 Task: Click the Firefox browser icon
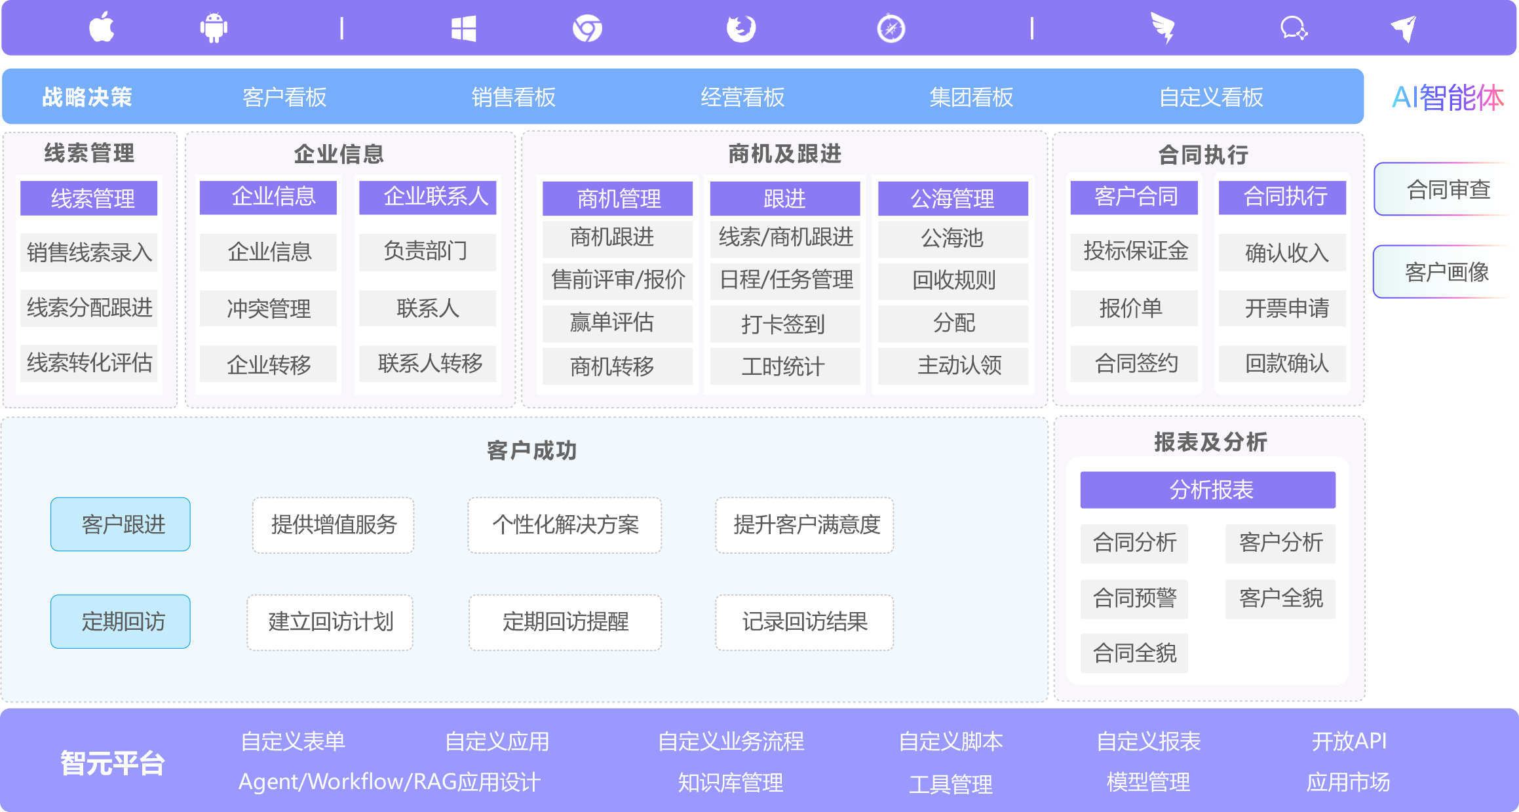pyautogui.click(x=741, y=28)
